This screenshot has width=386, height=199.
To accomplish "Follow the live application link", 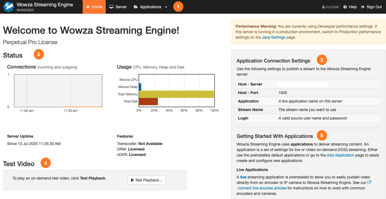I will tap(243, 177).
